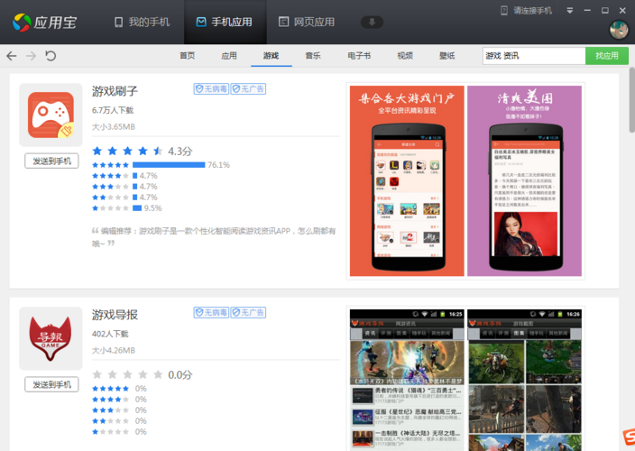Select the 壁纸 category
635x451 pixels.
(x=447, y=56)
